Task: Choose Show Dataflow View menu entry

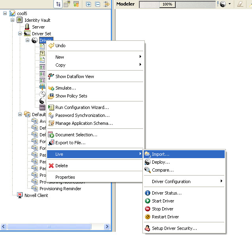Action: pyautogui.click(x=74, y=76)
